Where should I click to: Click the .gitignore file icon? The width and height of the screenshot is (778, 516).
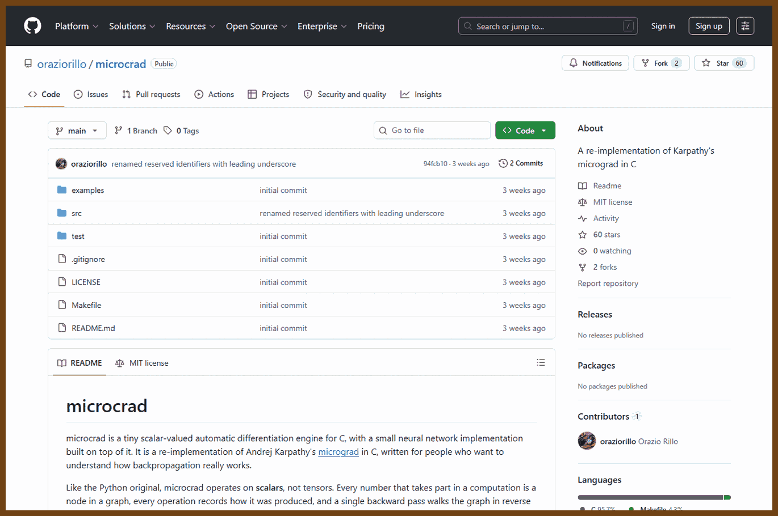[62, 259]
